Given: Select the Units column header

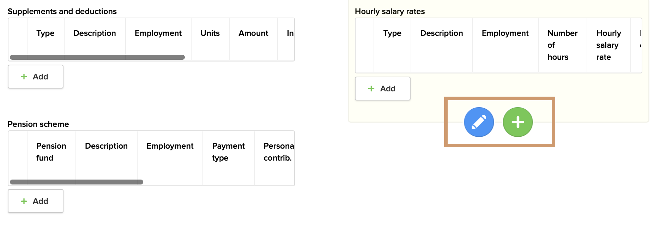Looking at the screenshot, I should pos(210,33).
